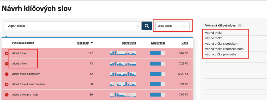Select 'vtipná trička s potiskem' in selected keywords

(x=222, y=44)
